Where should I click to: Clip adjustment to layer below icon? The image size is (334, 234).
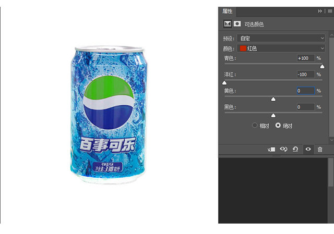[271, 150]
